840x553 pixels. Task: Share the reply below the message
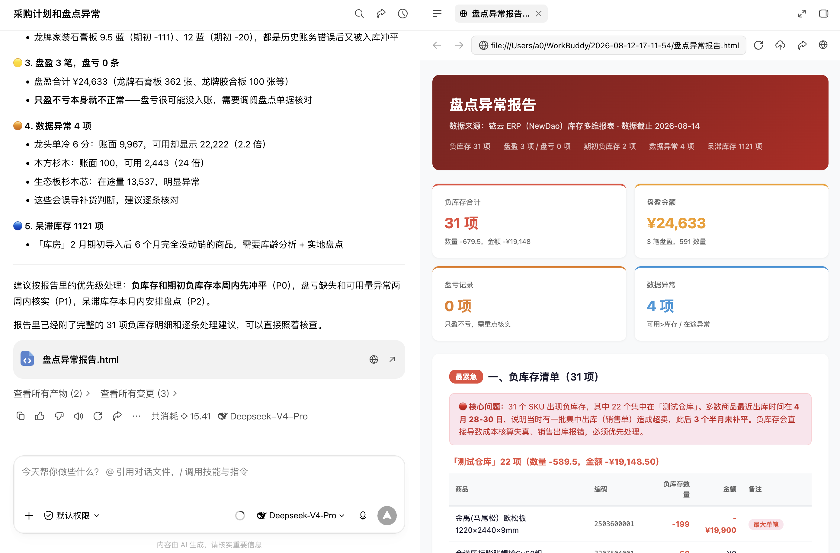[117, 416]
